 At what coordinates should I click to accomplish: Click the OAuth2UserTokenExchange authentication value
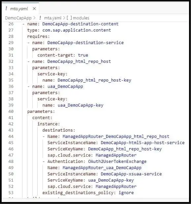tap(117, 162)
